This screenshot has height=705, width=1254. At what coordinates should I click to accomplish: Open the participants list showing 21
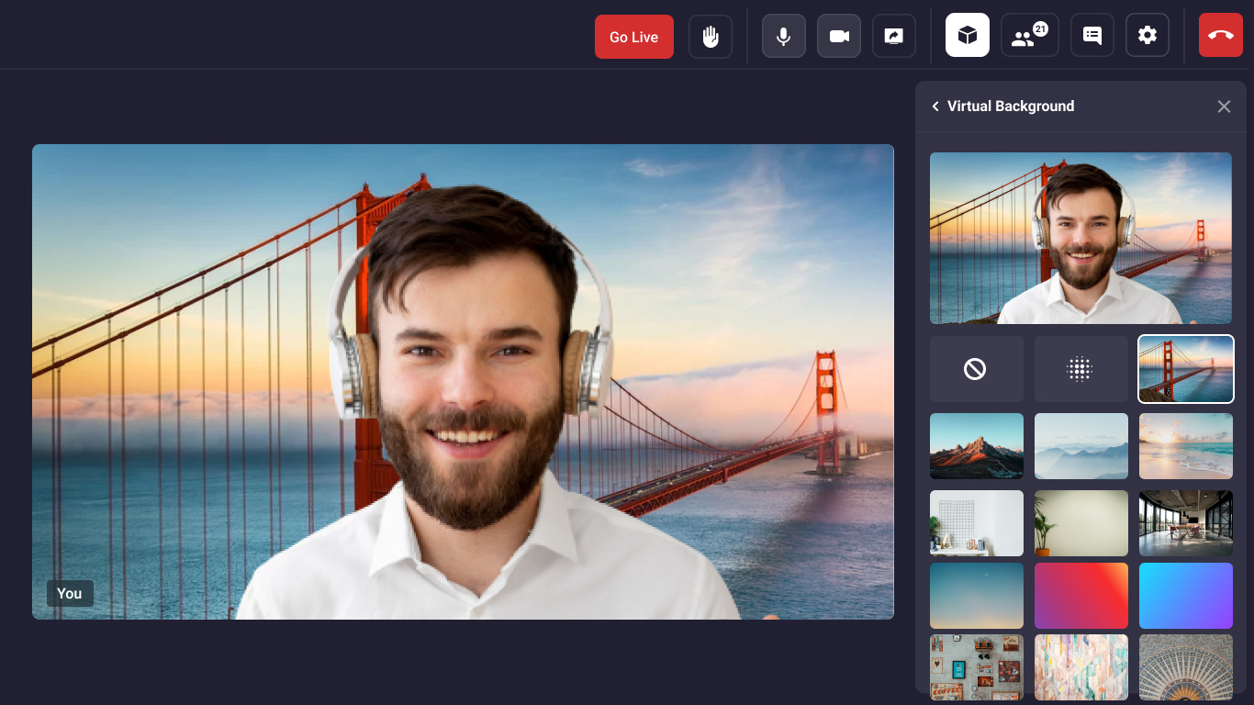click(1030, 36)
